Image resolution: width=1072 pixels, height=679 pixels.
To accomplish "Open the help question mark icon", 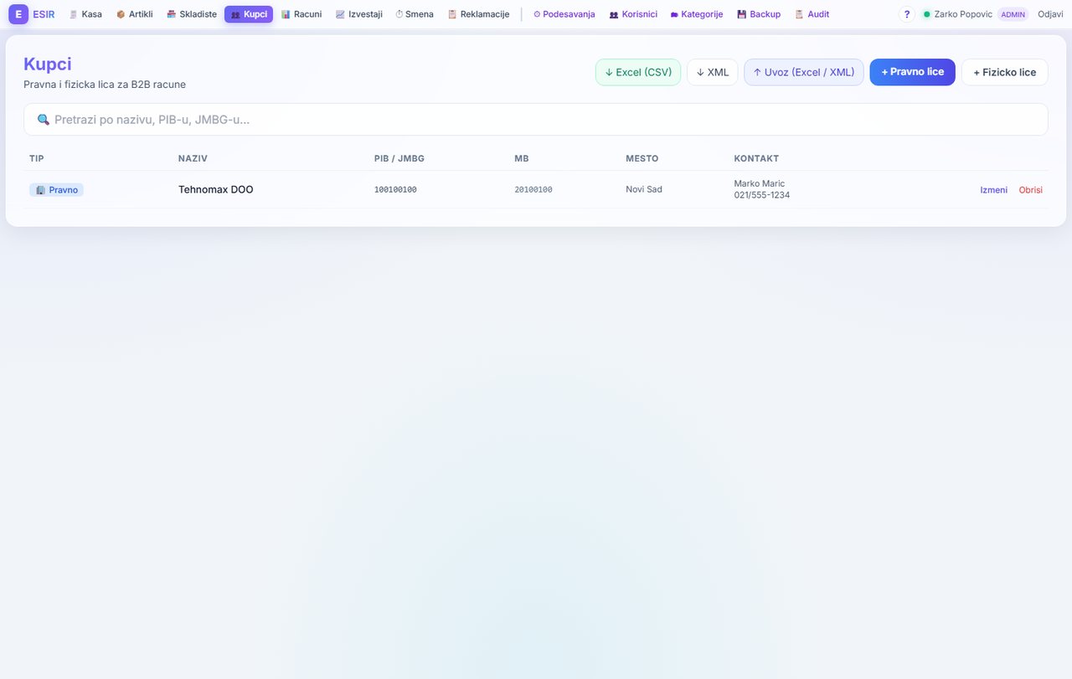I will 907,14.
